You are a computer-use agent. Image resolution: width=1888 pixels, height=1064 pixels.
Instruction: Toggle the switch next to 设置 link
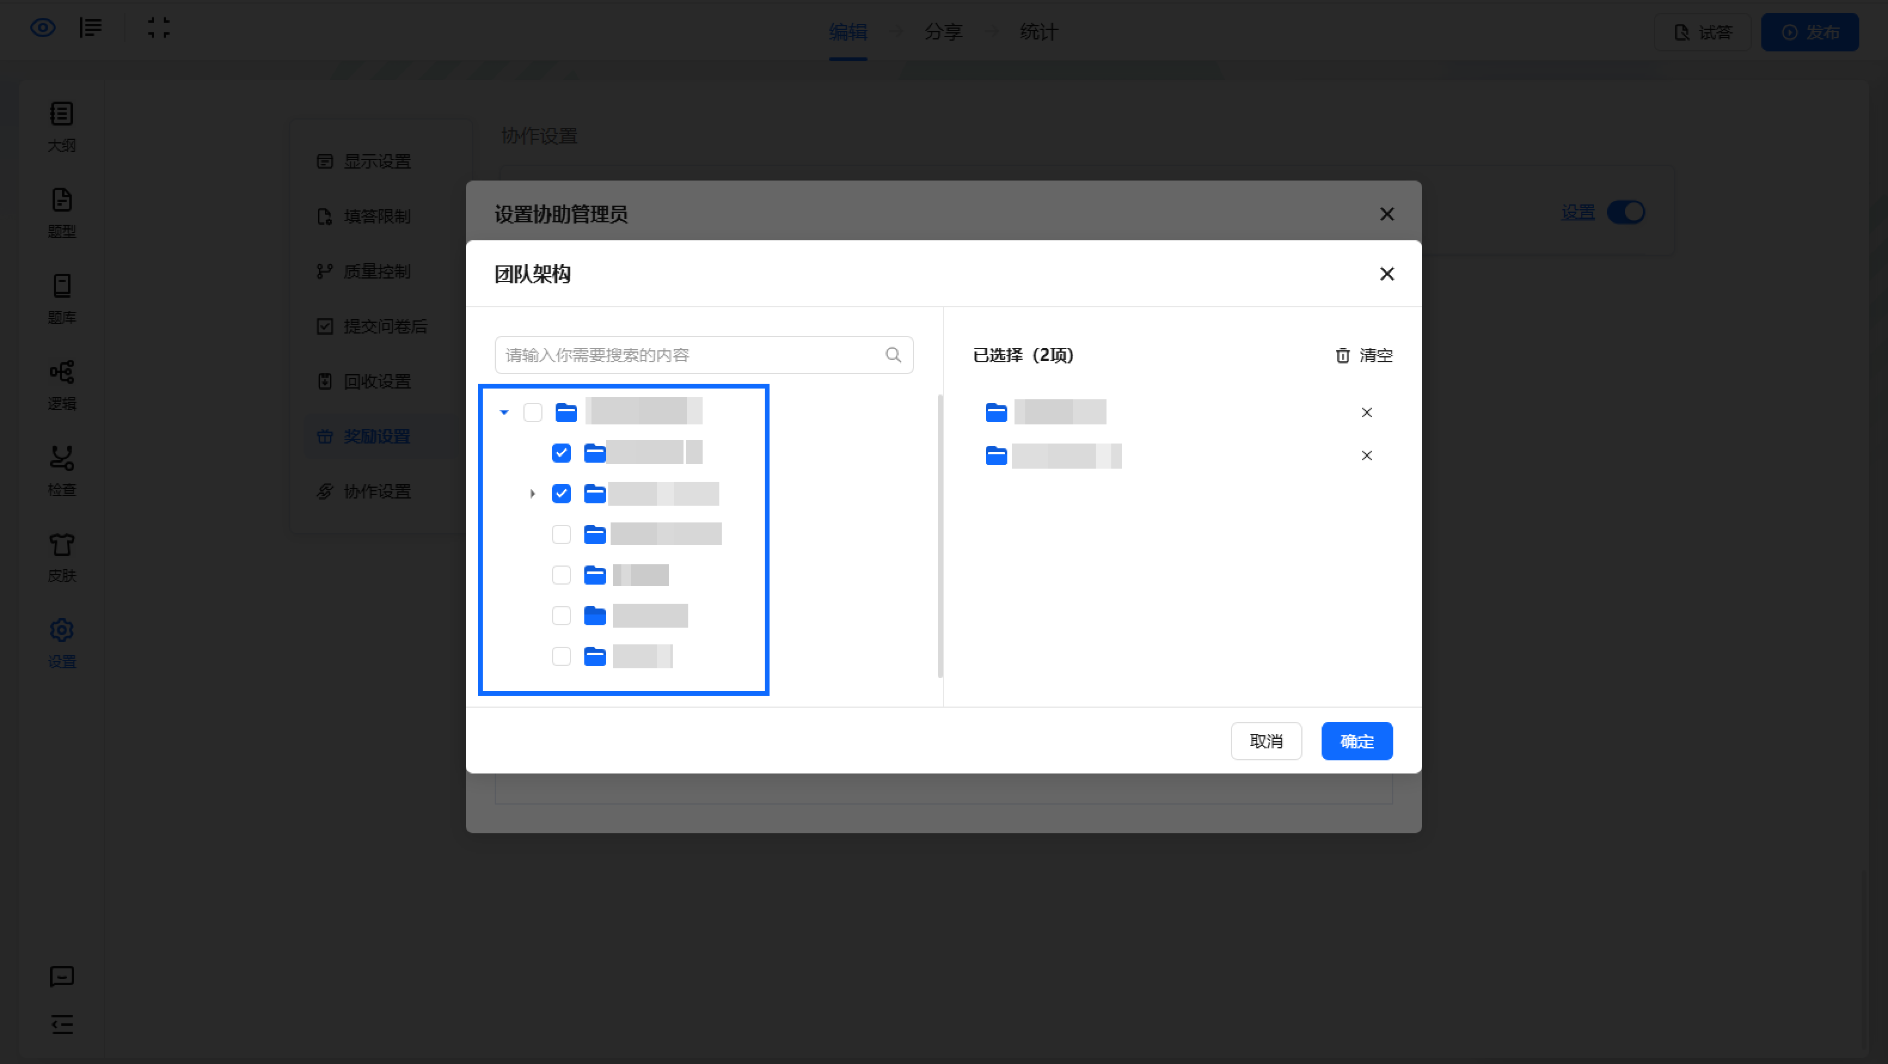tap(1626, 213)
